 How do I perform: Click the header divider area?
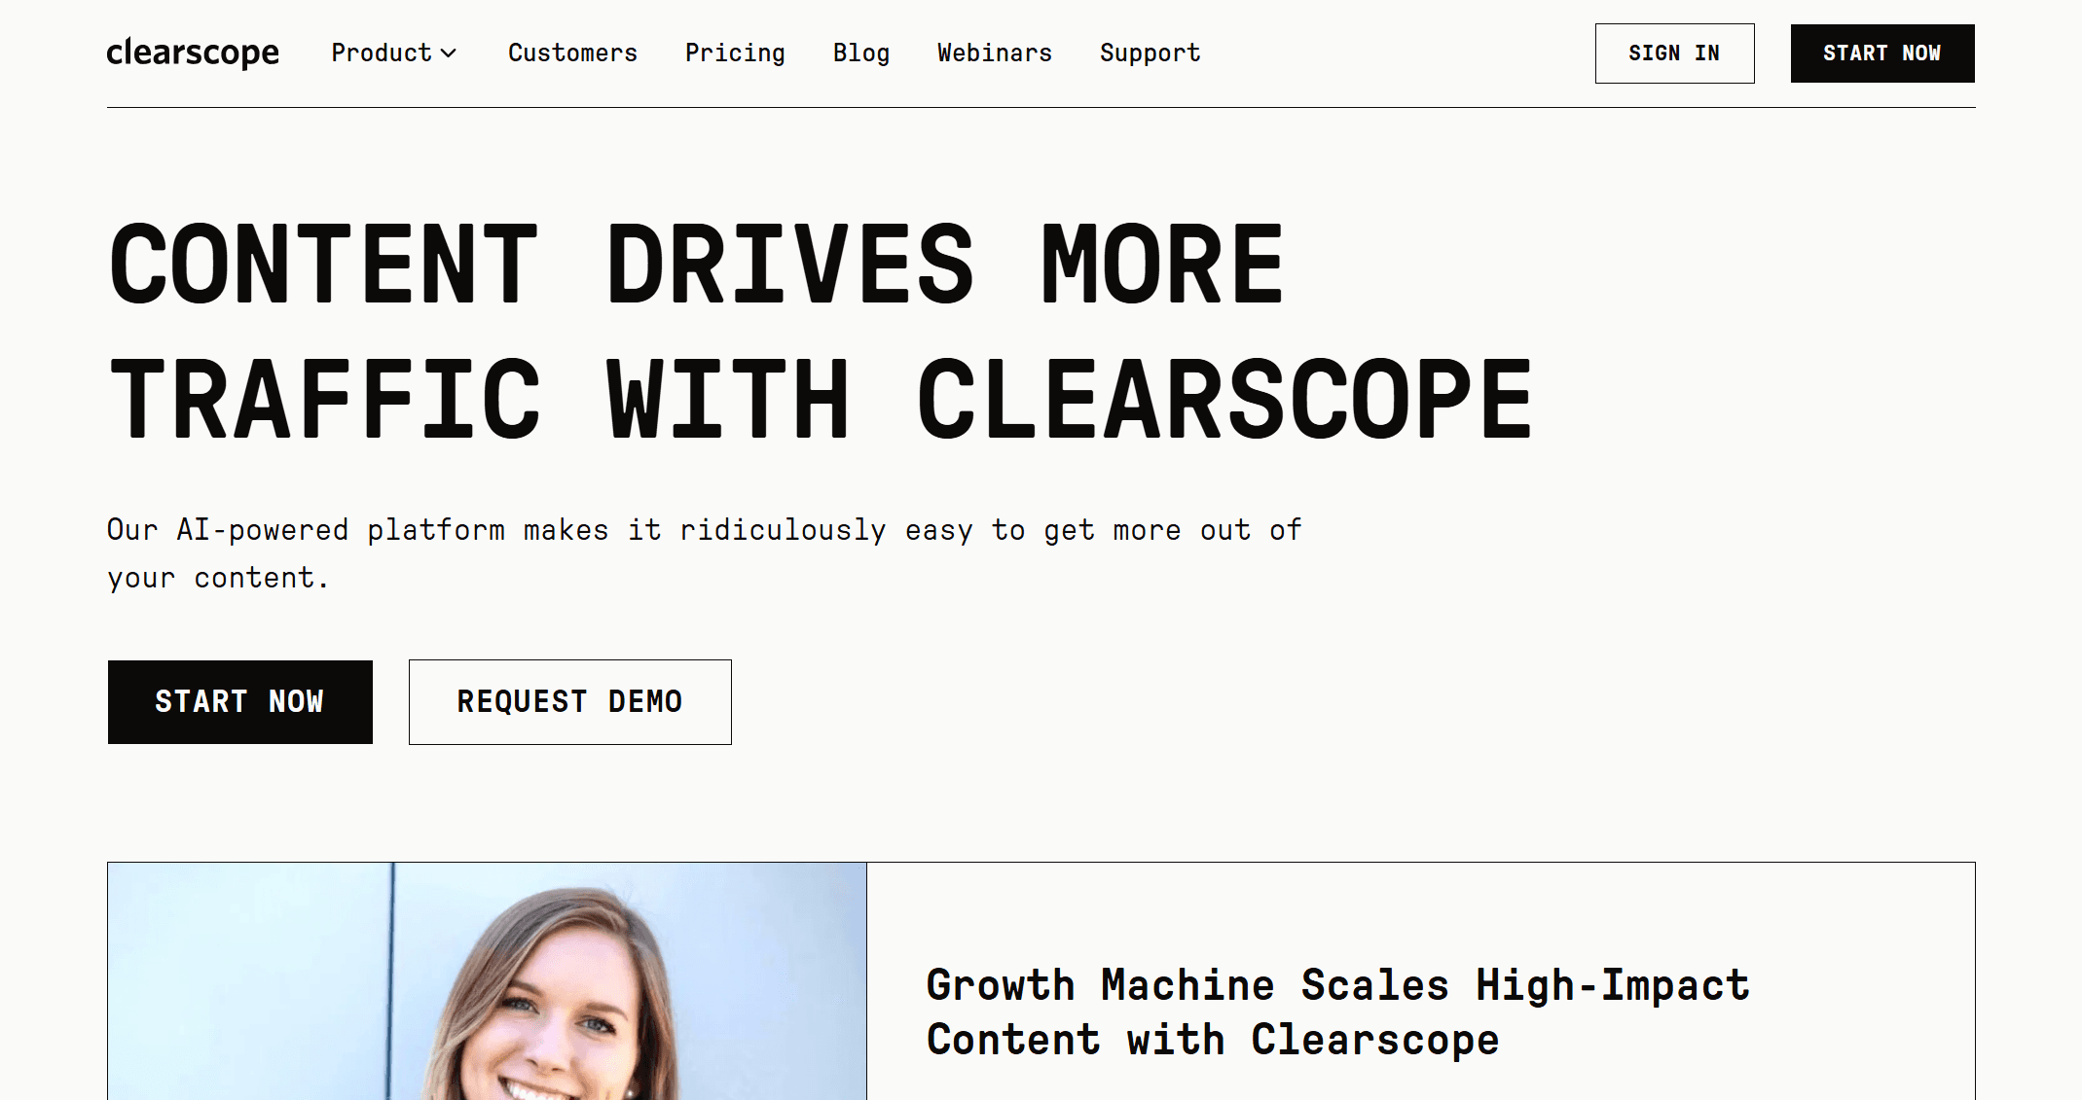pos(1041,106)
